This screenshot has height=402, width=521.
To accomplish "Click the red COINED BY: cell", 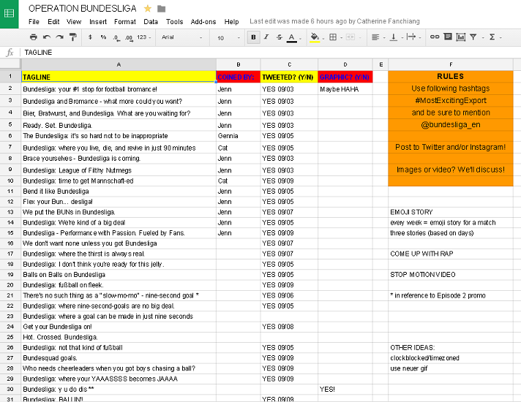I will [239, 77].
